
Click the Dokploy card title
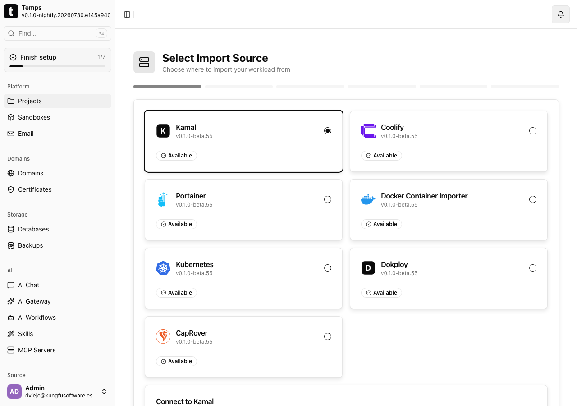[394, 264]
